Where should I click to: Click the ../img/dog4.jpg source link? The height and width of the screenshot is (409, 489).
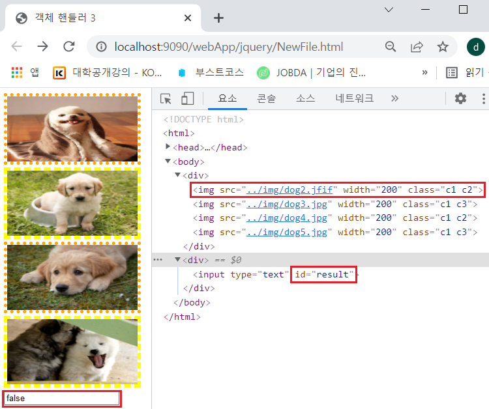coord(287,218)
